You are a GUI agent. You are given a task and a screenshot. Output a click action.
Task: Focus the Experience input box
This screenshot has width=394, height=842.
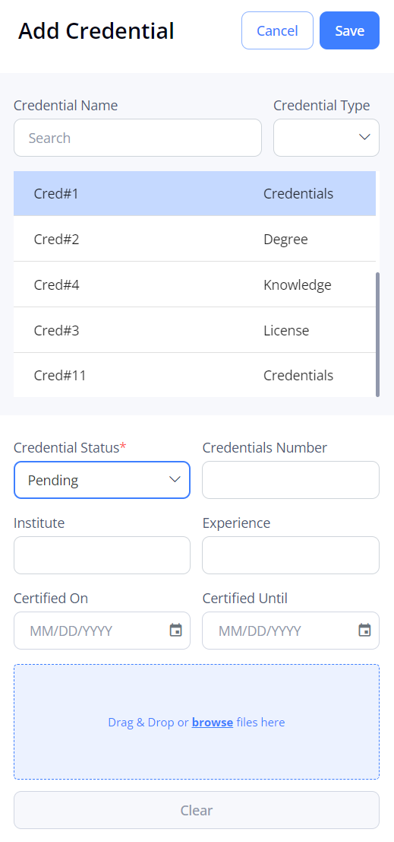(291, 555)
